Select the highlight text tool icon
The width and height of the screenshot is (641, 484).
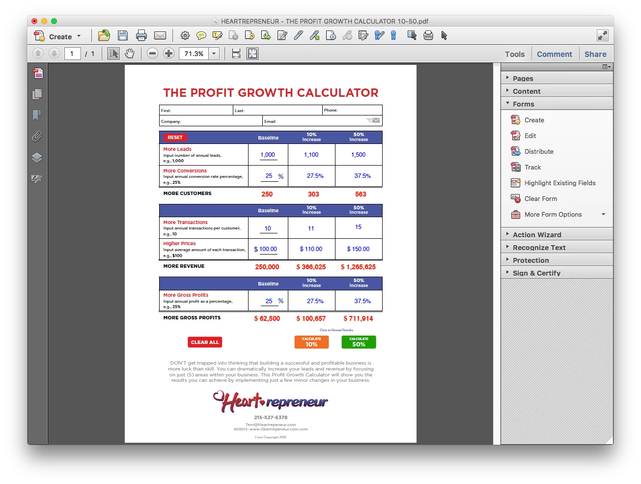(217, 35)
